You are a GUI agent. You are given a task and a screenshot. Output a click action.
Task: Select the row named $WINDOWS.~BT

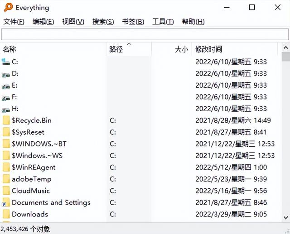point(140,144)
